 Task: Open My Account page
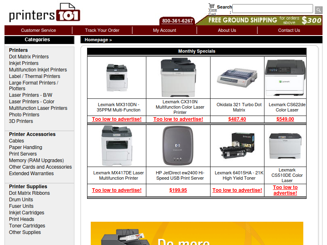click(x=165, y=30)
